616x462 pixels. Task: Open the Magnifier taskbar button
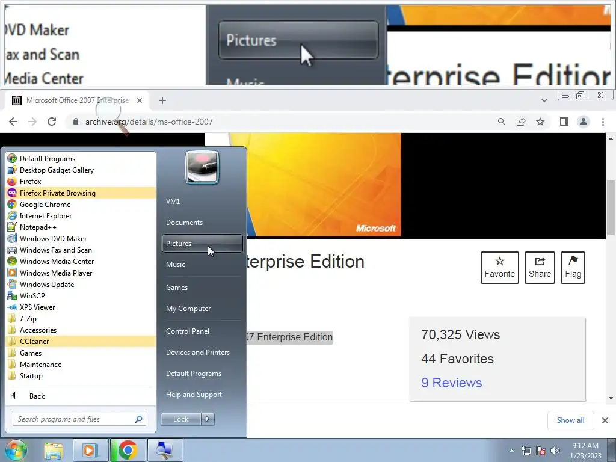coord(165,450)
